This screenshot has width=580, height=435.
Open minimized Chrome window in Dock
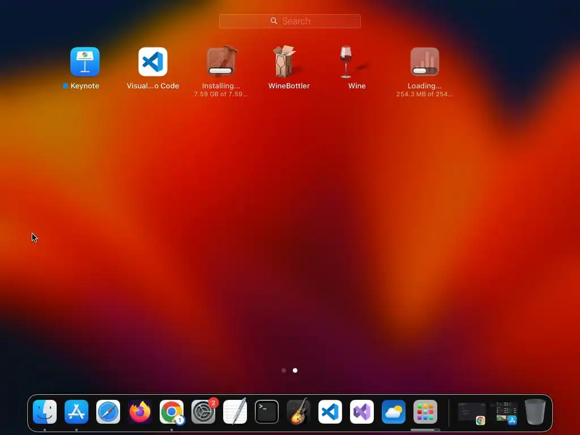coord(472,412)
